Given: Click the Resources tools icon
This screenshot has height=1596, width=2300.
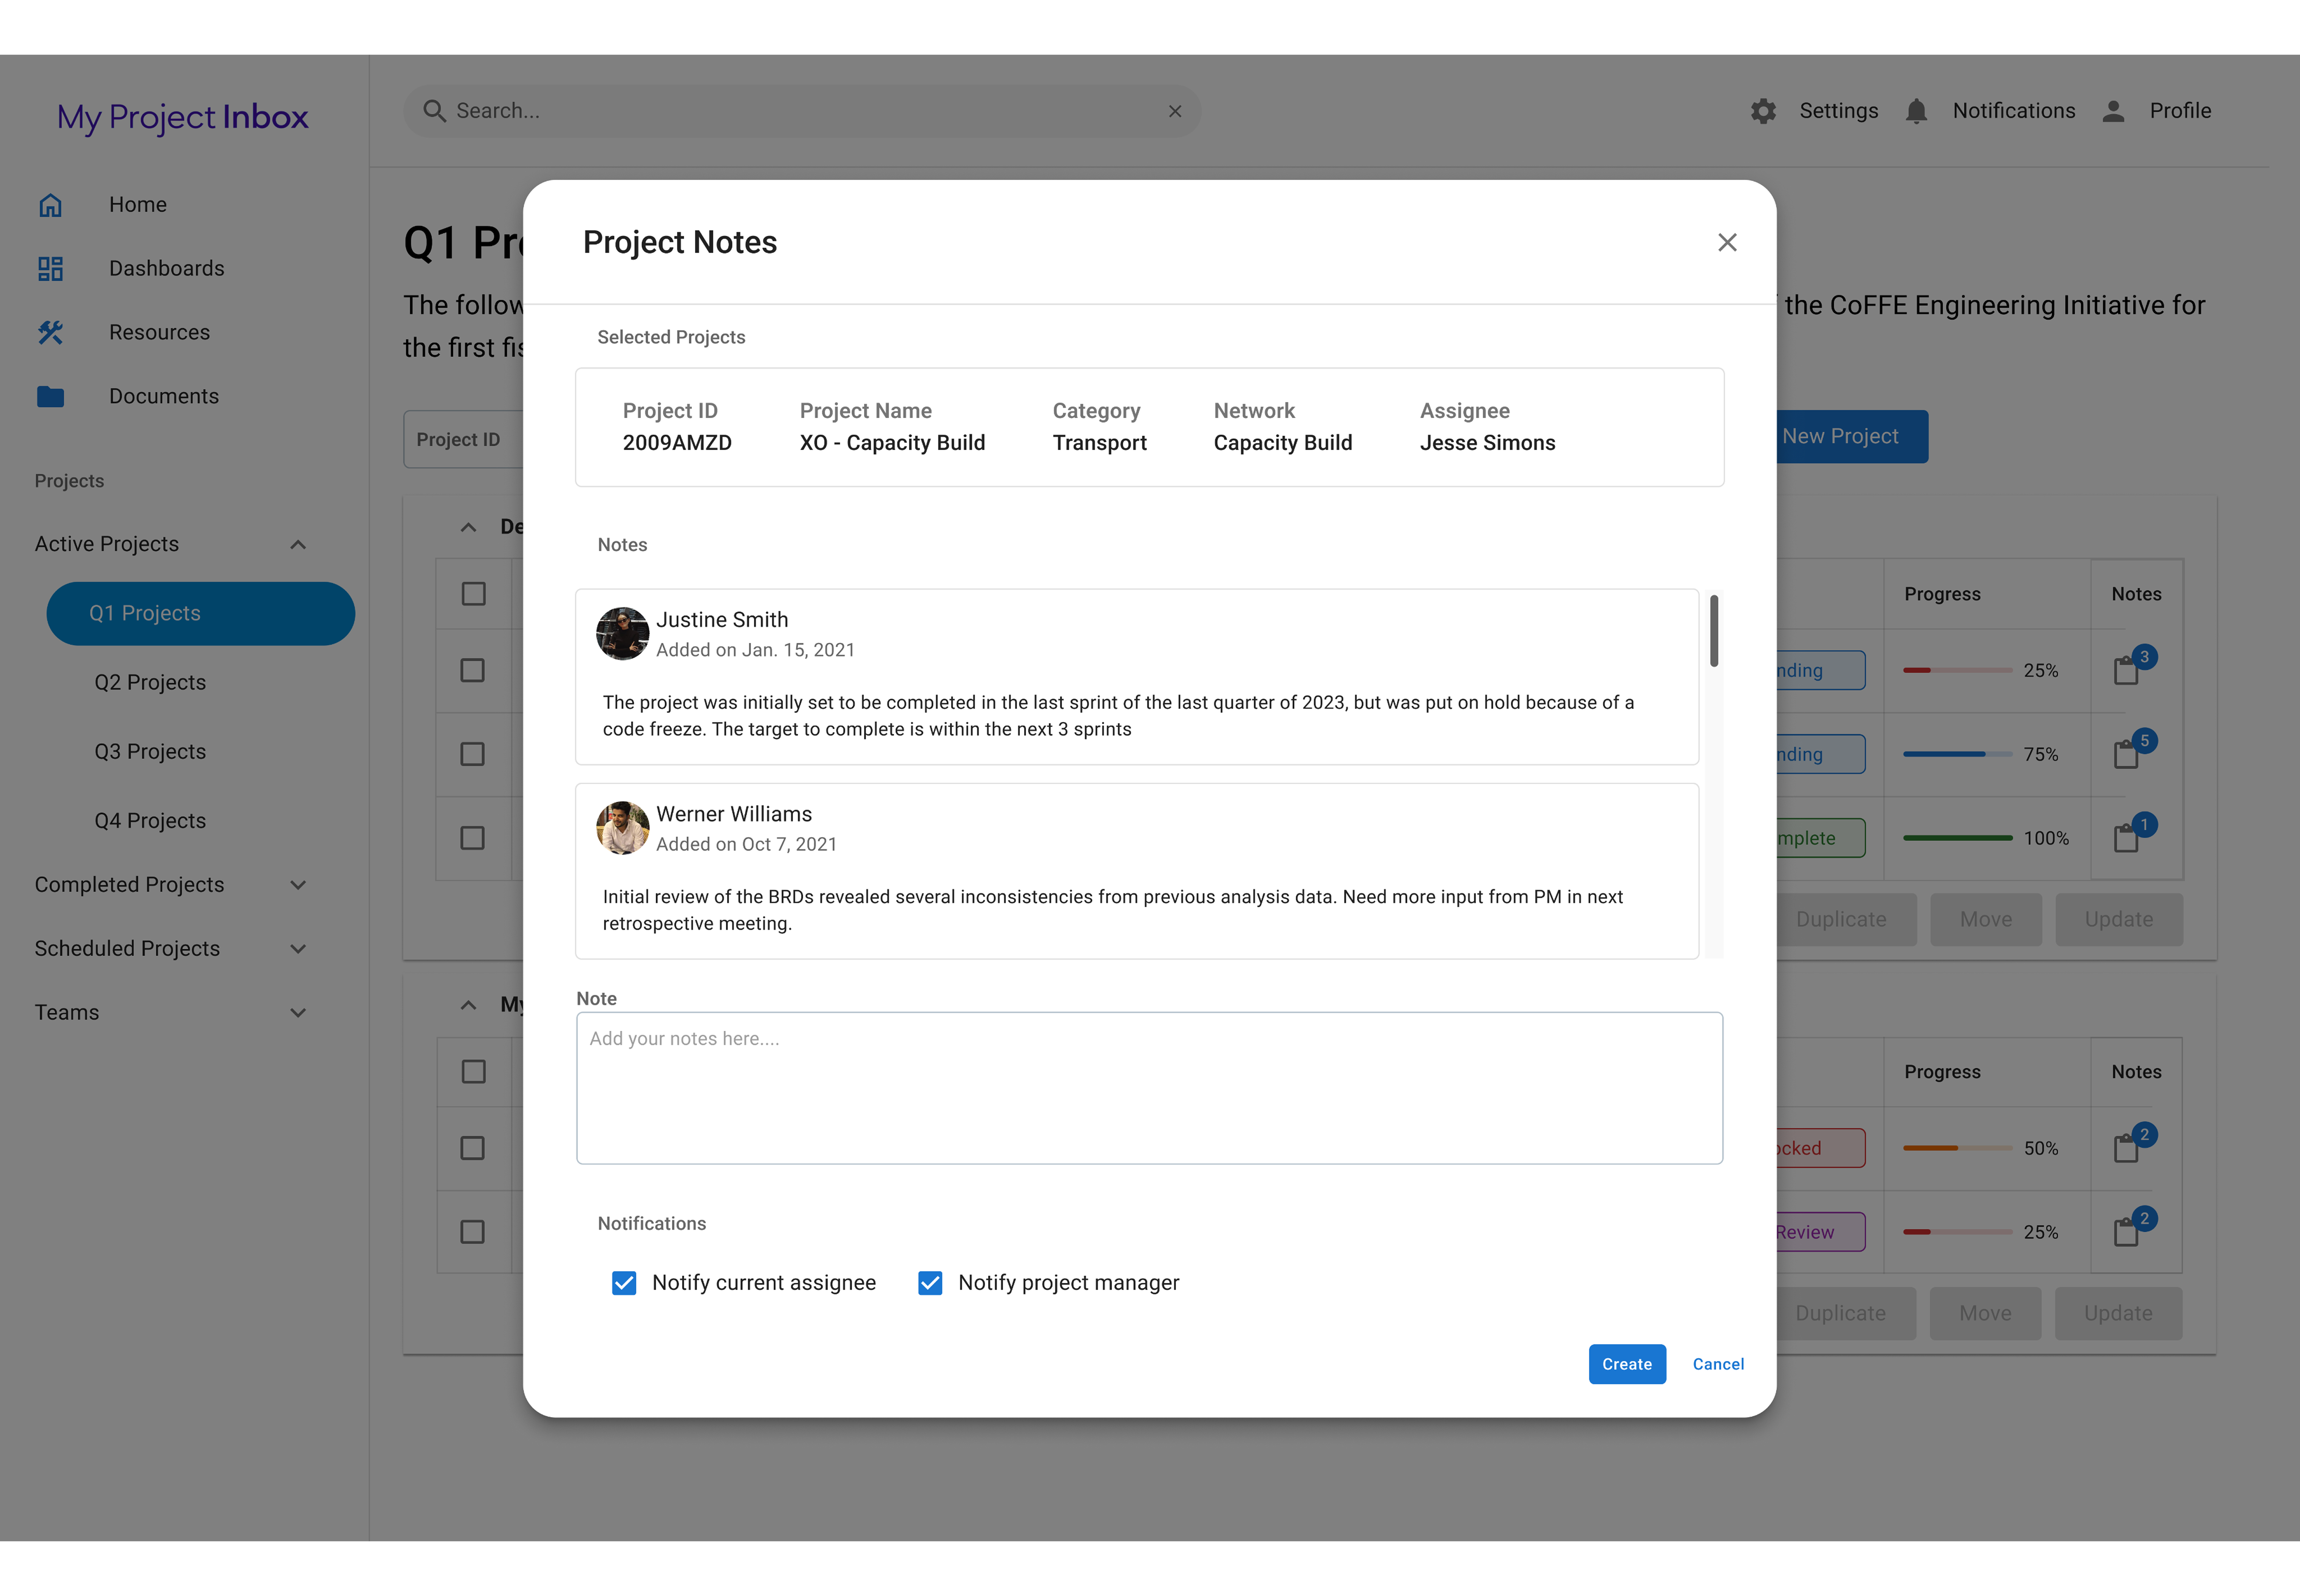Looking at the screenshot, I should pos(50,333).
